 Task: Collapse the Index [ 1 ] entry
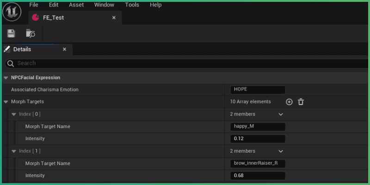click(14, 151)
